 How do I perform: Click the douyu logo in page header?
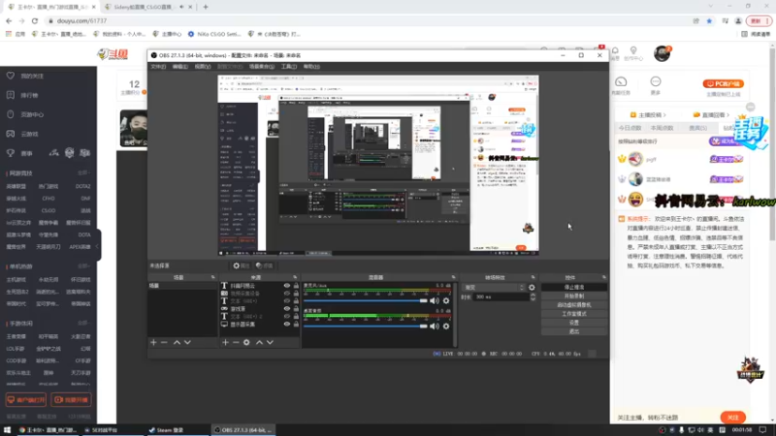point(113,54)
